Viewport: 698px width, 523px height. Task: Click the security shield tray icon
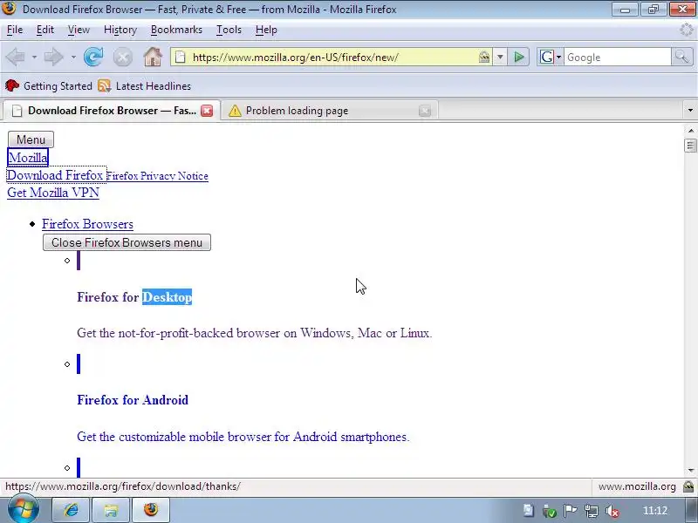pos(549,511)
